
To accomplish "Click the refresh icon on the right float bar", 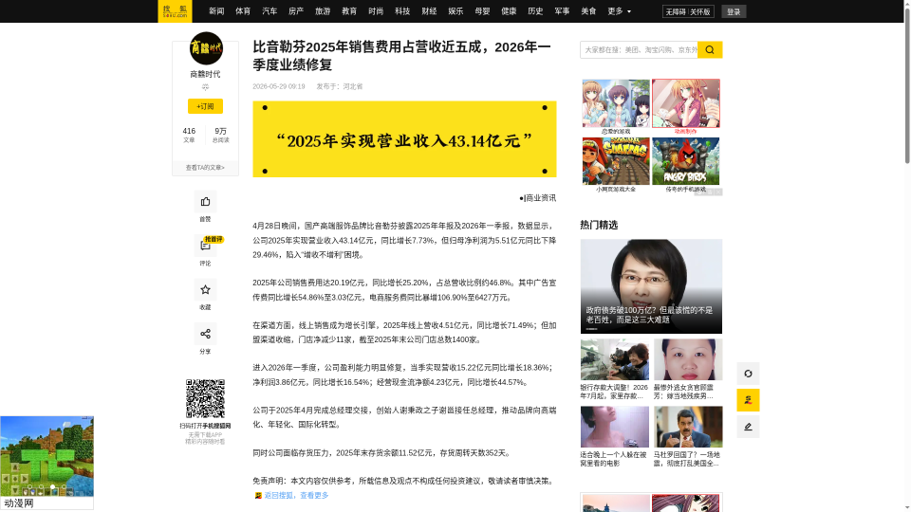I will click(x=748, y=374).
